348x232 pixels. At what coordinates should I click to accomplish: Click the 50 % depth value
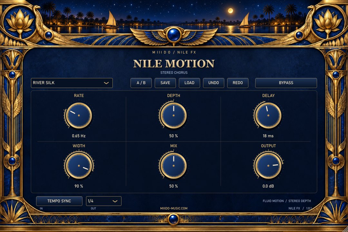(x=174, y=136)
